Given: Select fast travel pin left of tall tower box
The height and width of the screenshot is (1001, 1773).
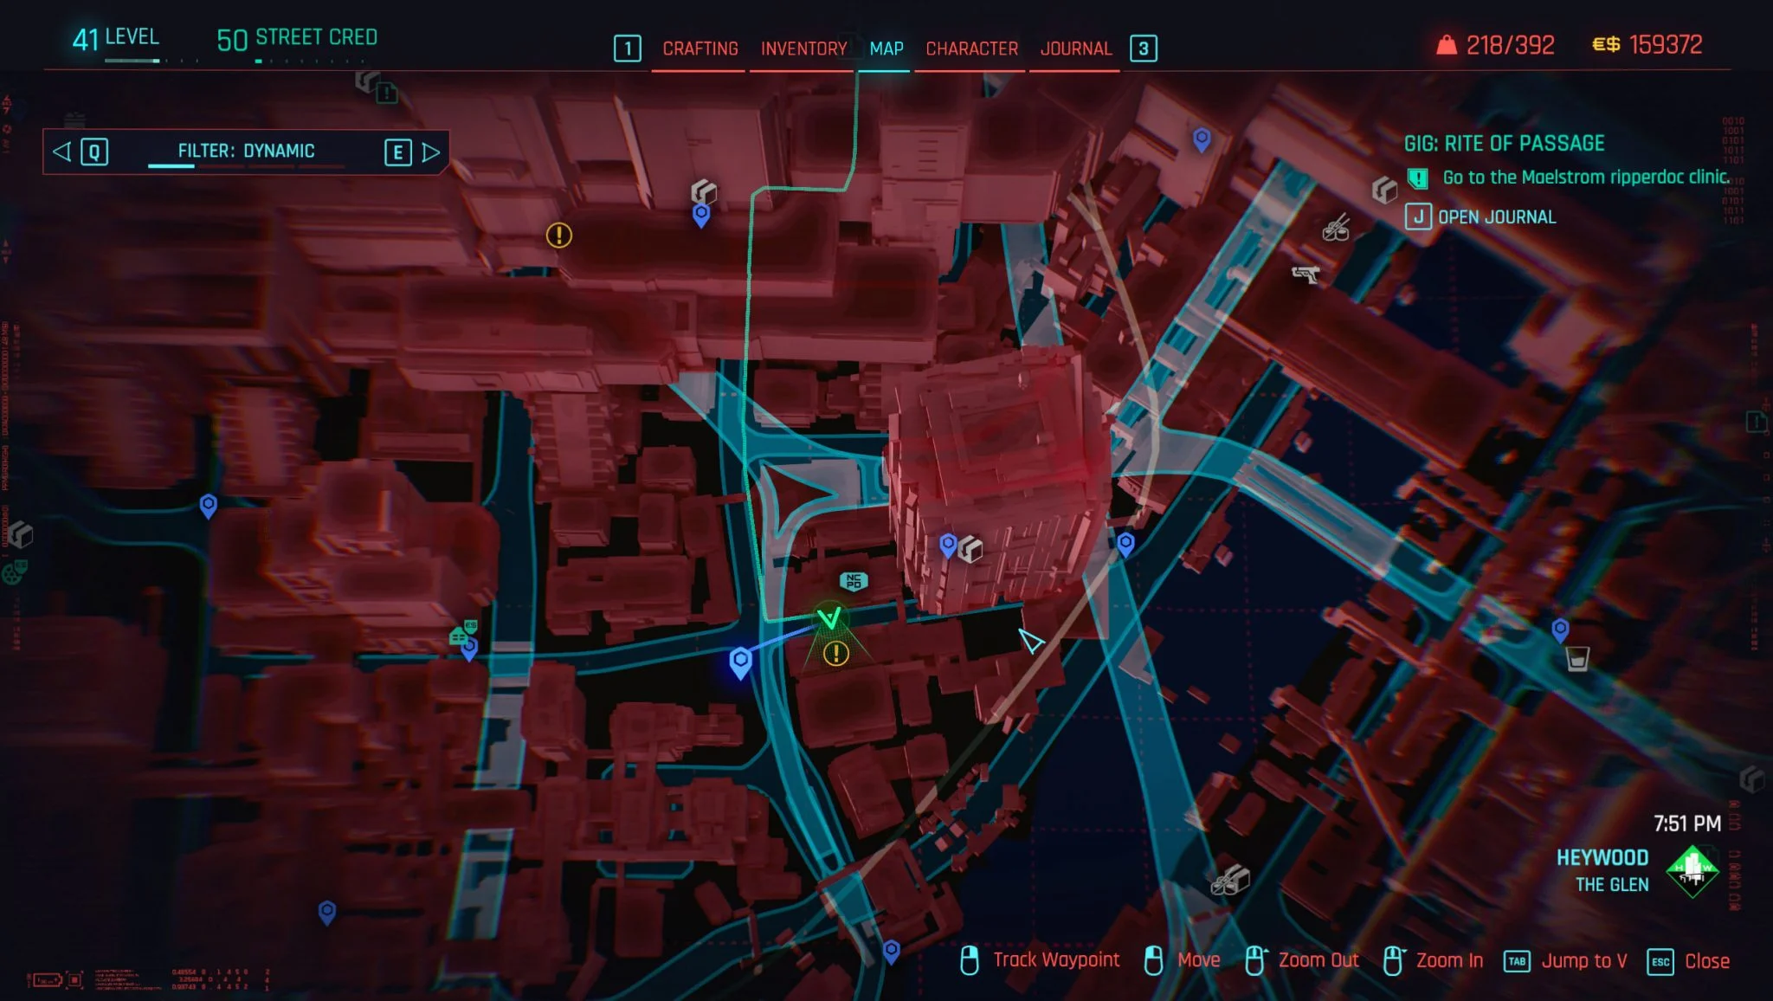Looking at the screenshot, I should coord(948,546).
